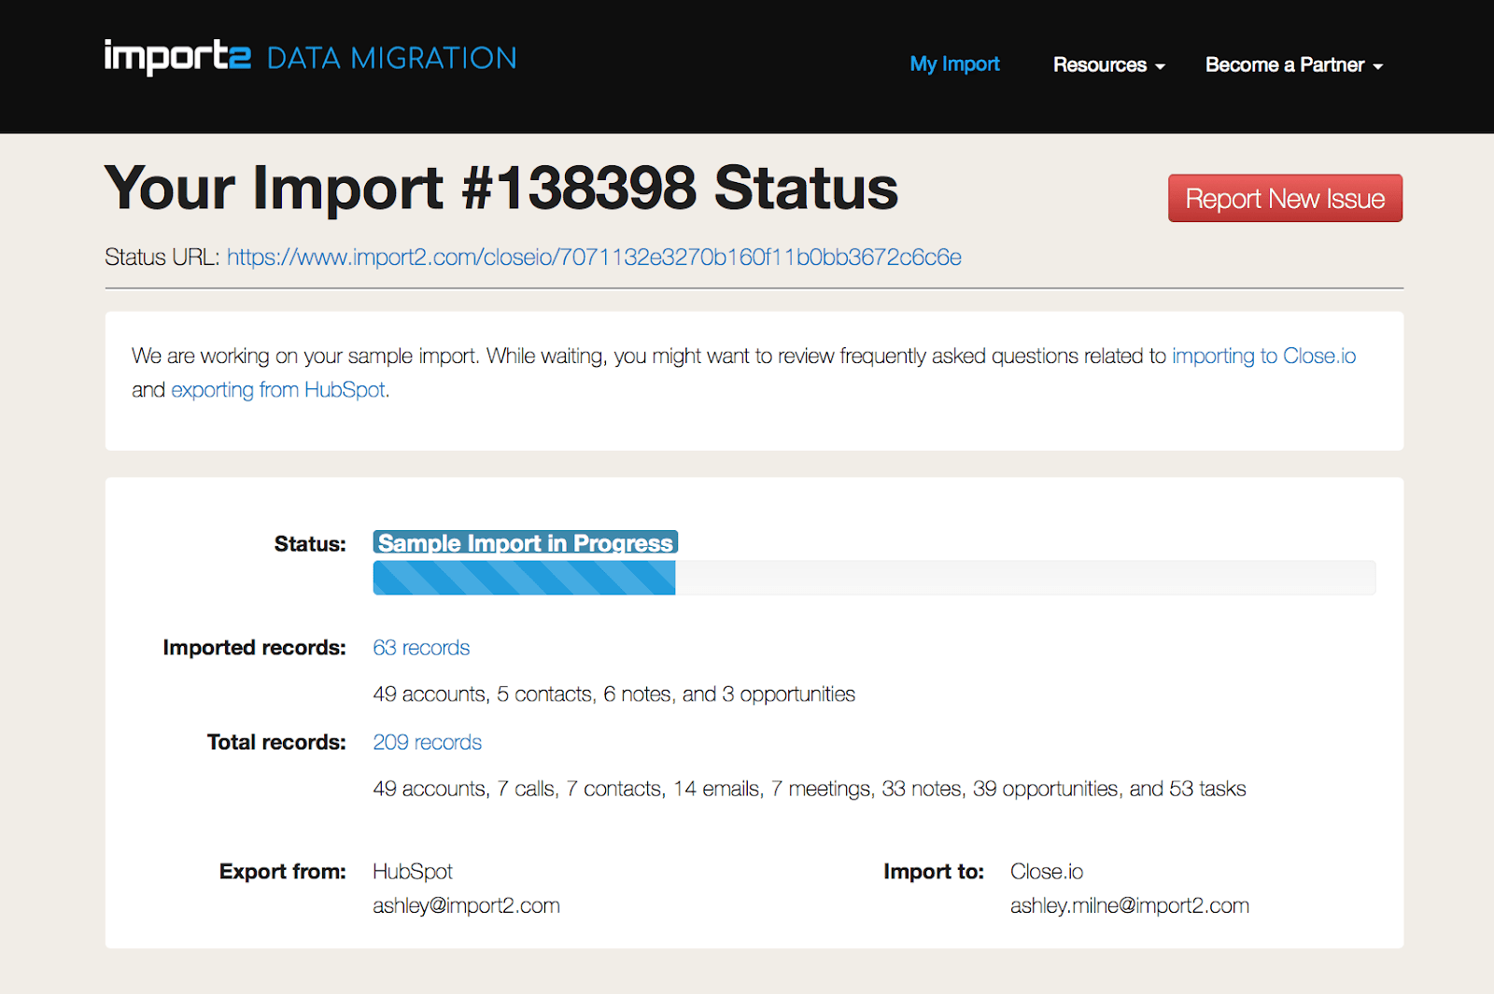This screenshot has width=1494, height=994.
Task: Follow the importing to Close.io link
Action: click(x=1263, y=356)
